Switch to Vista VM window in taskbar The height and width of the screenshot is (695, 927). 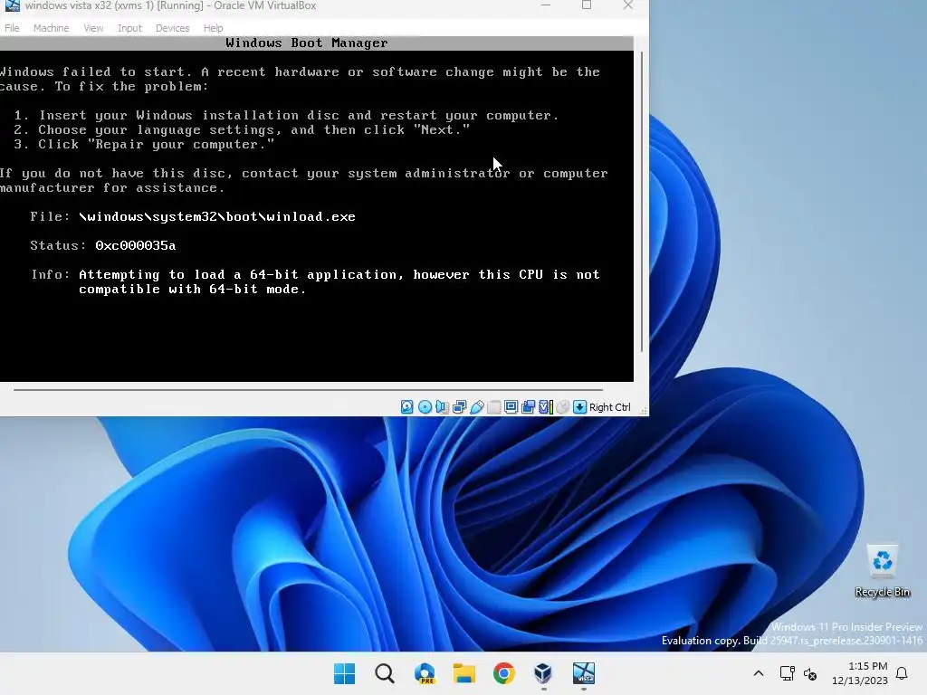point(584,673)
